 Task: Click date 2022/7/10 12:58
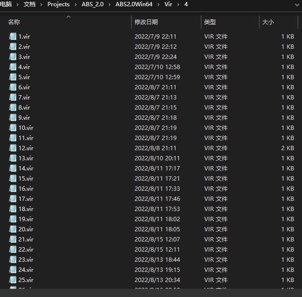[x=157, y=67]
